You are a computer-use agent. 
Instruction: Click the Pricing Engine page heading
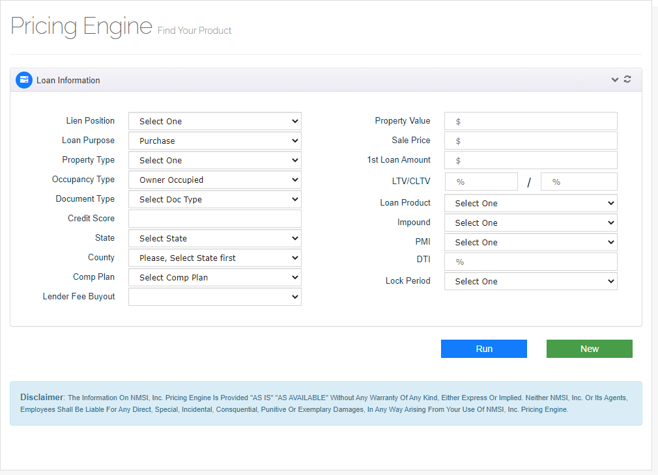click(81, 26)
